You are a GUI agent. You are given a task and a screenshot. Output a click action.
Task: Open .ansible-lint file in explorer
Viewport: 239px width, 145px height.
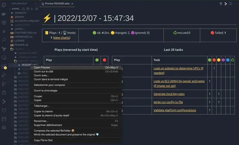[21, 13]
